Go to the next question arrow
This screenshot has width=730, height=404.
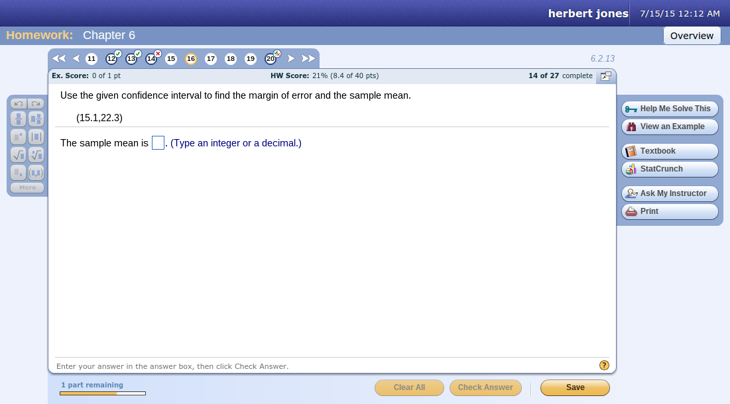coord(291,58)
